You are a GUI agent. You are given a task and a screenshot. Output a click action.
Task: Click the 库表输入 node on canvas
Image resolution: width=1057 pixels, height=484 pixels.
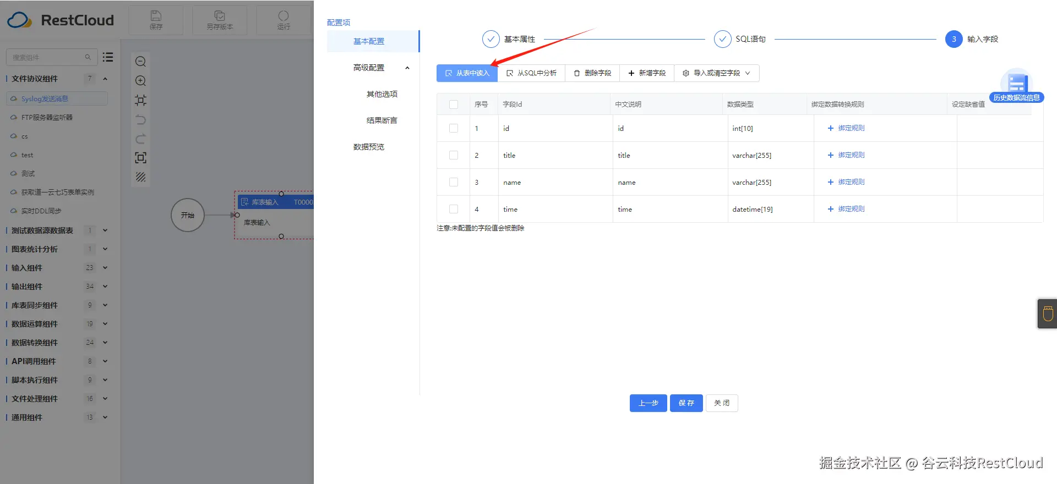point(274,215)
